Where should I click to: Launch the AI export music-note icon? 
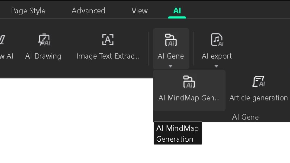216,40
